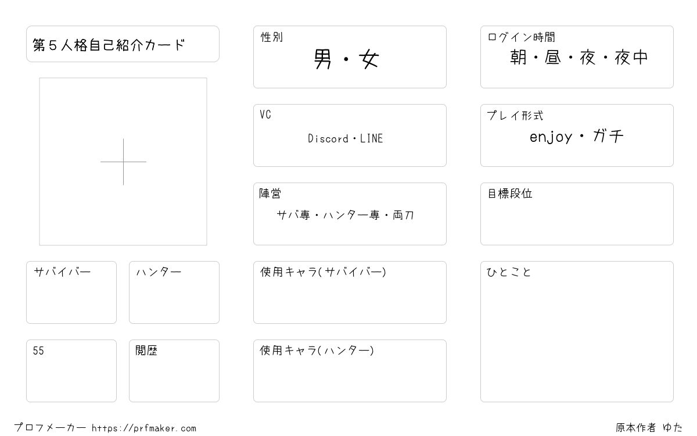This screenshot has width=697, height=436.
Task: Pick 朝 as the login time
Action: pos(519,58)
